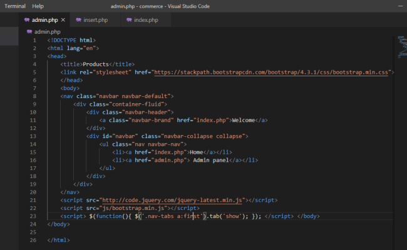Switch to the index.php tab
The height and width of the screenshot is (250, 407).
click(x=146, y=20)
